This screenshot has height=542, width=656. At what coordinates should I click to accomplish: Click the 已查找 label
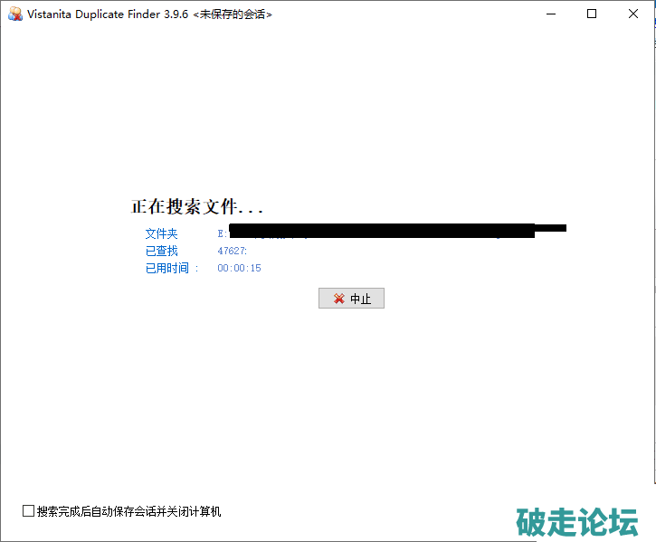[x=161, y=251]
